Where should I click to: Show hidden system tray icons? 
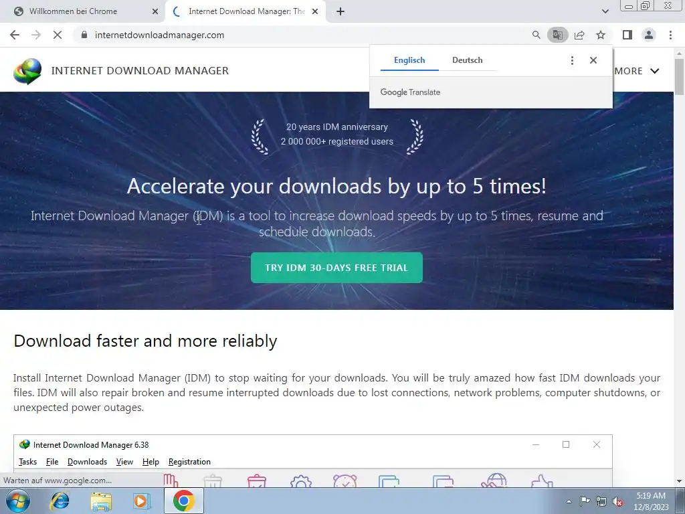pos(569,501)
